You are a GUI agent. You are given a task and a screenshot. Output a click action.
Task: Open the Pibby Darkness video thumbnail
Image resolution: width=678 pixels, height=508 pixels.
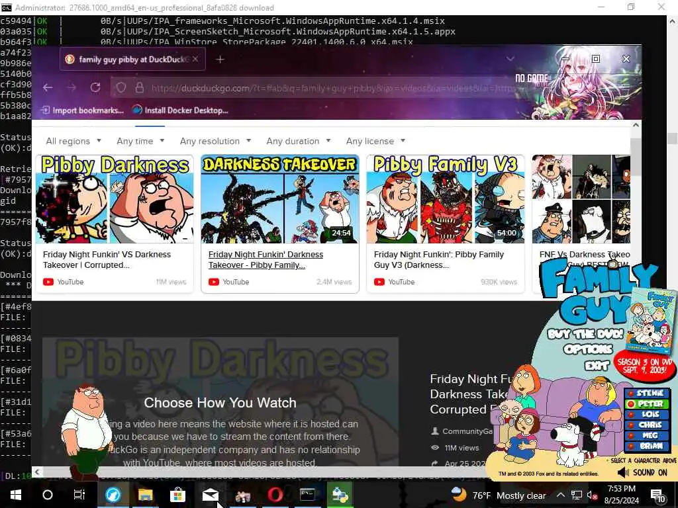click(115, 199)
